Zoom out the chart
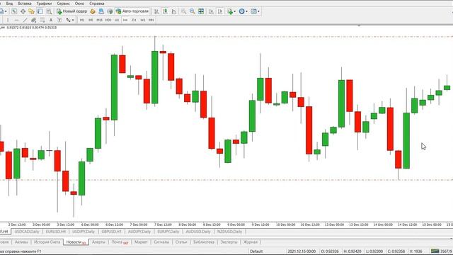 (x=192, y=11)
